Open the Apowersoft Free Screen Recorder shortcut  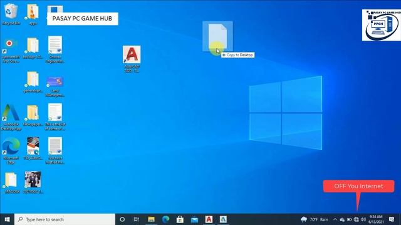tap(11, 51)
